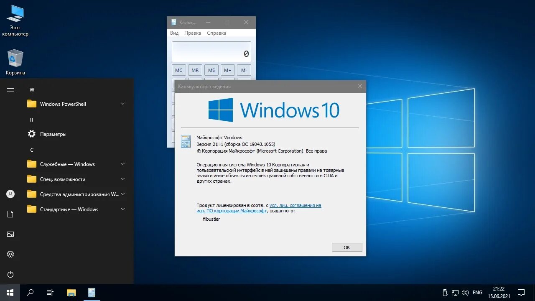Open the "Этот компьютер" desktop icon
The image size is (535, 301).
pyautogui.click(x=15, y=21)
